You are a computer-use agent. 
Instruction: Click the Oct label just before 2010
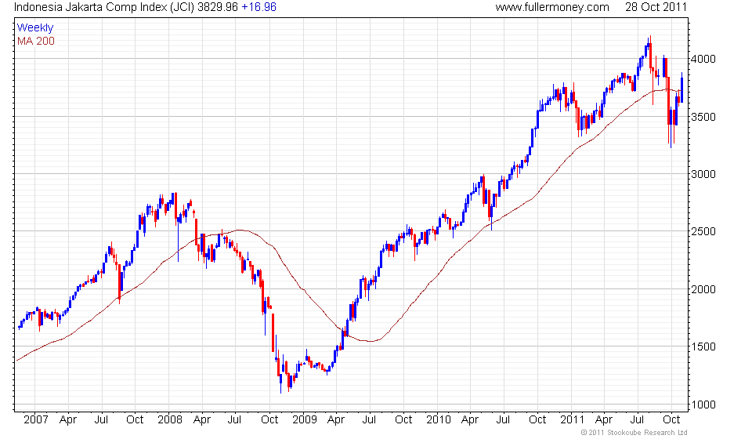click(x=403, y=420)
